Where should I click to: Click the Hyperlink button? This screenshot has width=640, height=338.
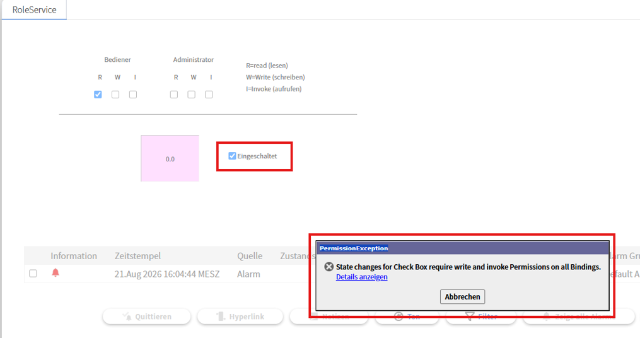click(240, 317)
